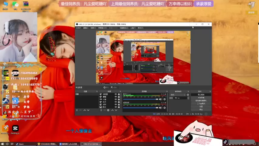Remove the selected scene with the minus icon under 场景
Screen dimensions: 259x146
tap(80, 110)
